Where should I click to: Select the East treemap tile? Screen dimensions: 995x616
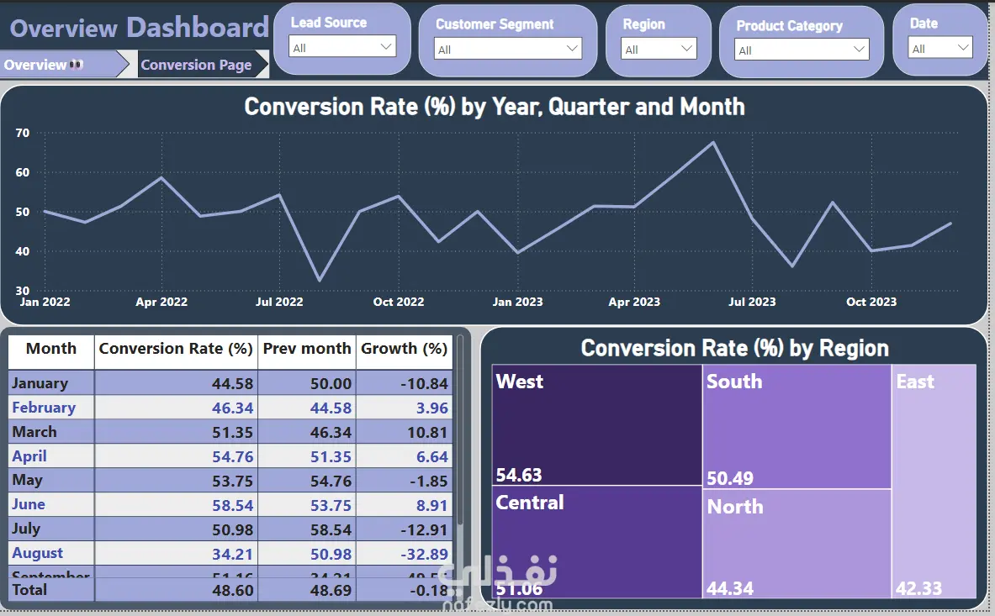[934, 481]
